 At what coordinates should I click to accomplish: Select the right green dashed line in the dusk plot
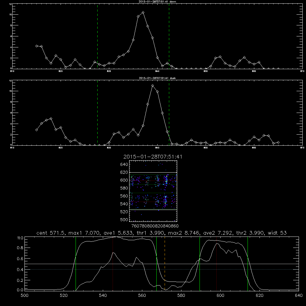[x=169, y=113]
